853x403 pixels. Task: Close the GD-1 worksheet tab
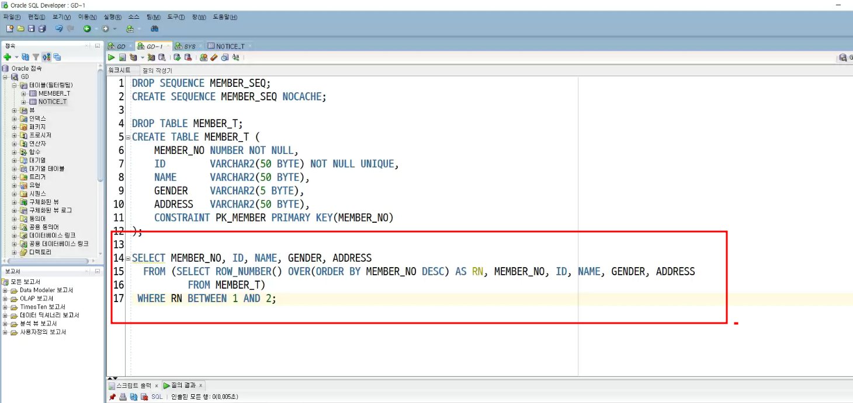point(169,46)
